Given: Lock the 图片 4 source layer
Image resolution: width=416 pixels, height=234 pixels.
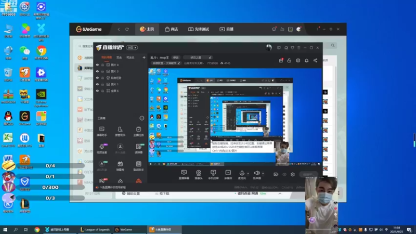Looking at the screenshot, I should (102, 64).
